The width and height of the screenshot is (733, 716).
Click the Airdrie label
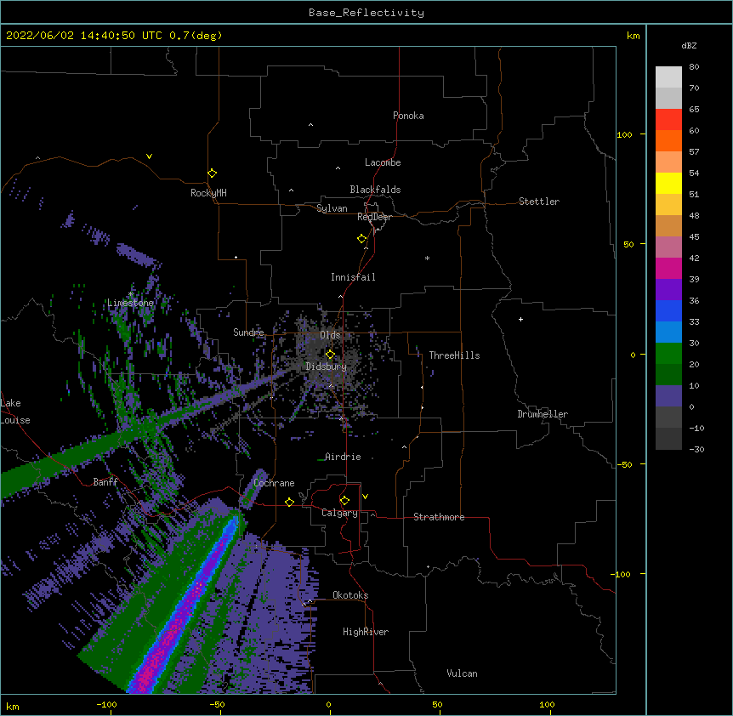pos(343,457)
